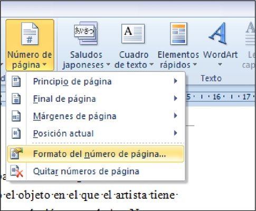This screenshot has height=211, width=256.
Task: Open the Cuadro de texto dropdown arrow
Action: pos(151,65)
